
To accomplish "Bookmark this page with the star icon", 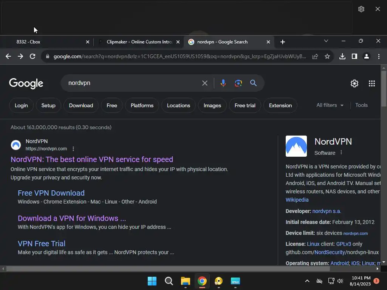I will [327, 57].
